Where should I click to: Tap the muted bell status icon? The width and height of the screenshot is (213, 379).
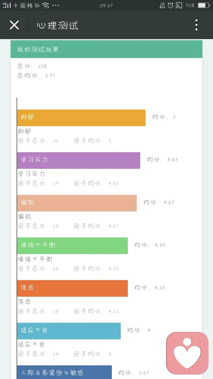[162, 5]
